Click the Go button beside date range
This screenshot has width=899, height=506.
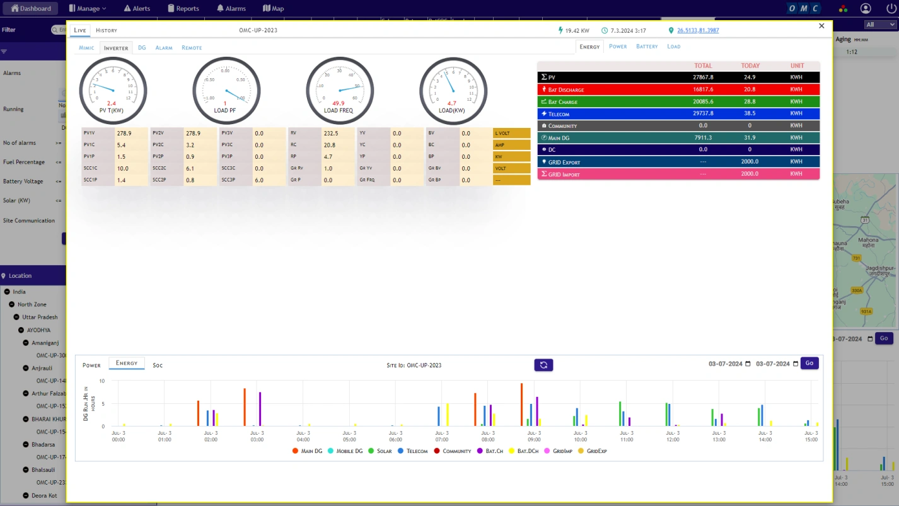tap(809, 363)
